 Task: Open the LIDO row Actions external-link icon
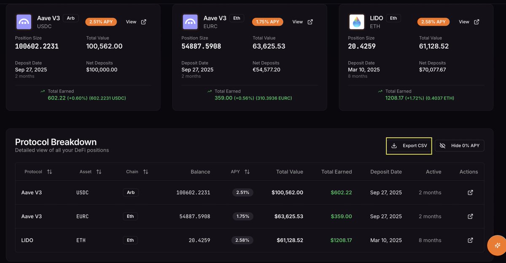point(470,240)
